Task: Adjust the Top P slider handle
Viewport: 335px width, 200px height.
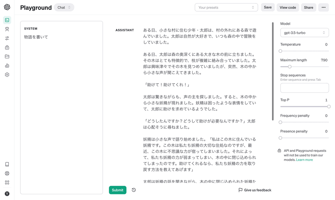Action: (x=329, y=107)
